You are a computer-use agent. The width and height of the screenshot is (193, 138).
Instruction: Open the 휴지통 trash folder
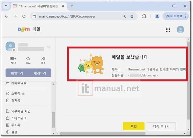click(13, 100)
